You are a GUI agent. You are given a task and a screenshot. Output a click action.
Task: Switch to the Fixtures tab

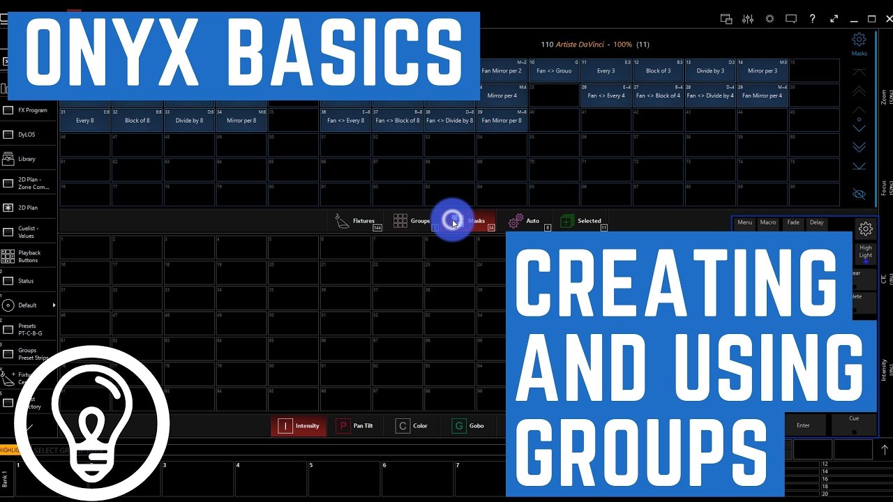[359, 221]
